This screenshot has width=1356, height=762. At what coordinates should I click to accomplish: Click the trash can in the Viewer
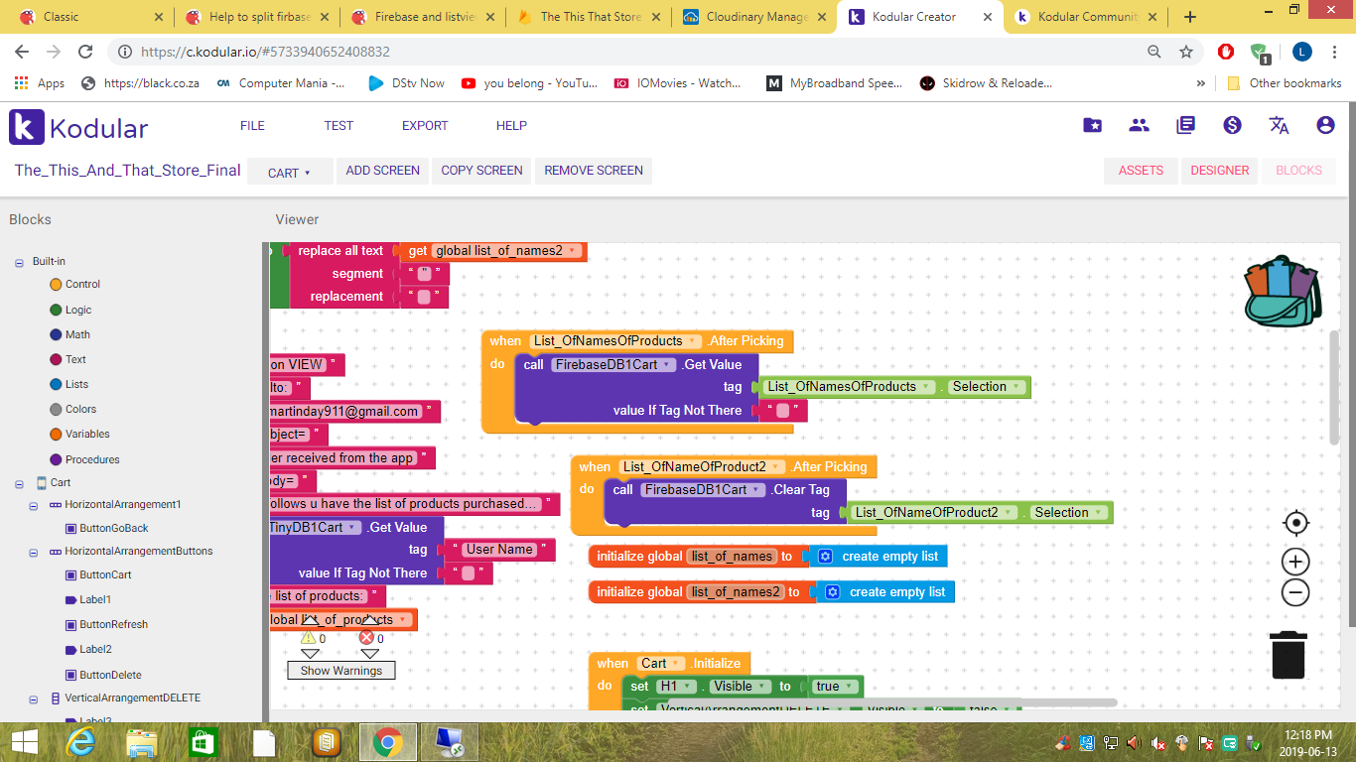pyautogui.click(x=1288, y=656)
